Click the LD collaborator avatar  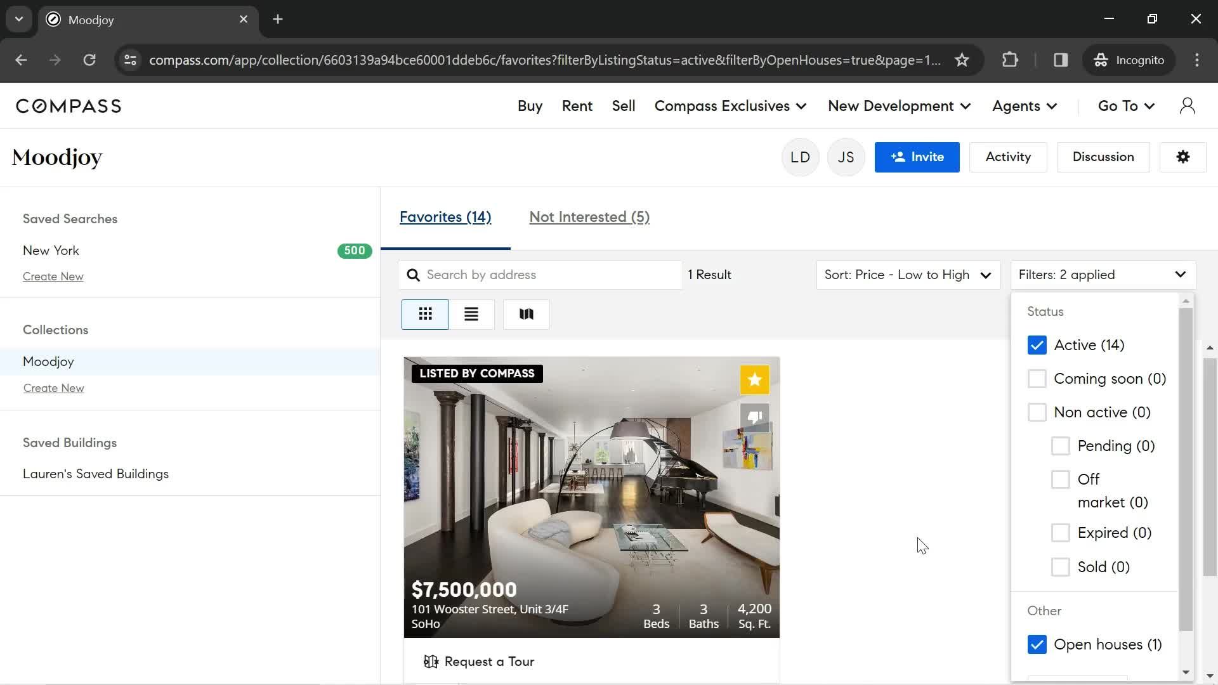click(800, 157)
